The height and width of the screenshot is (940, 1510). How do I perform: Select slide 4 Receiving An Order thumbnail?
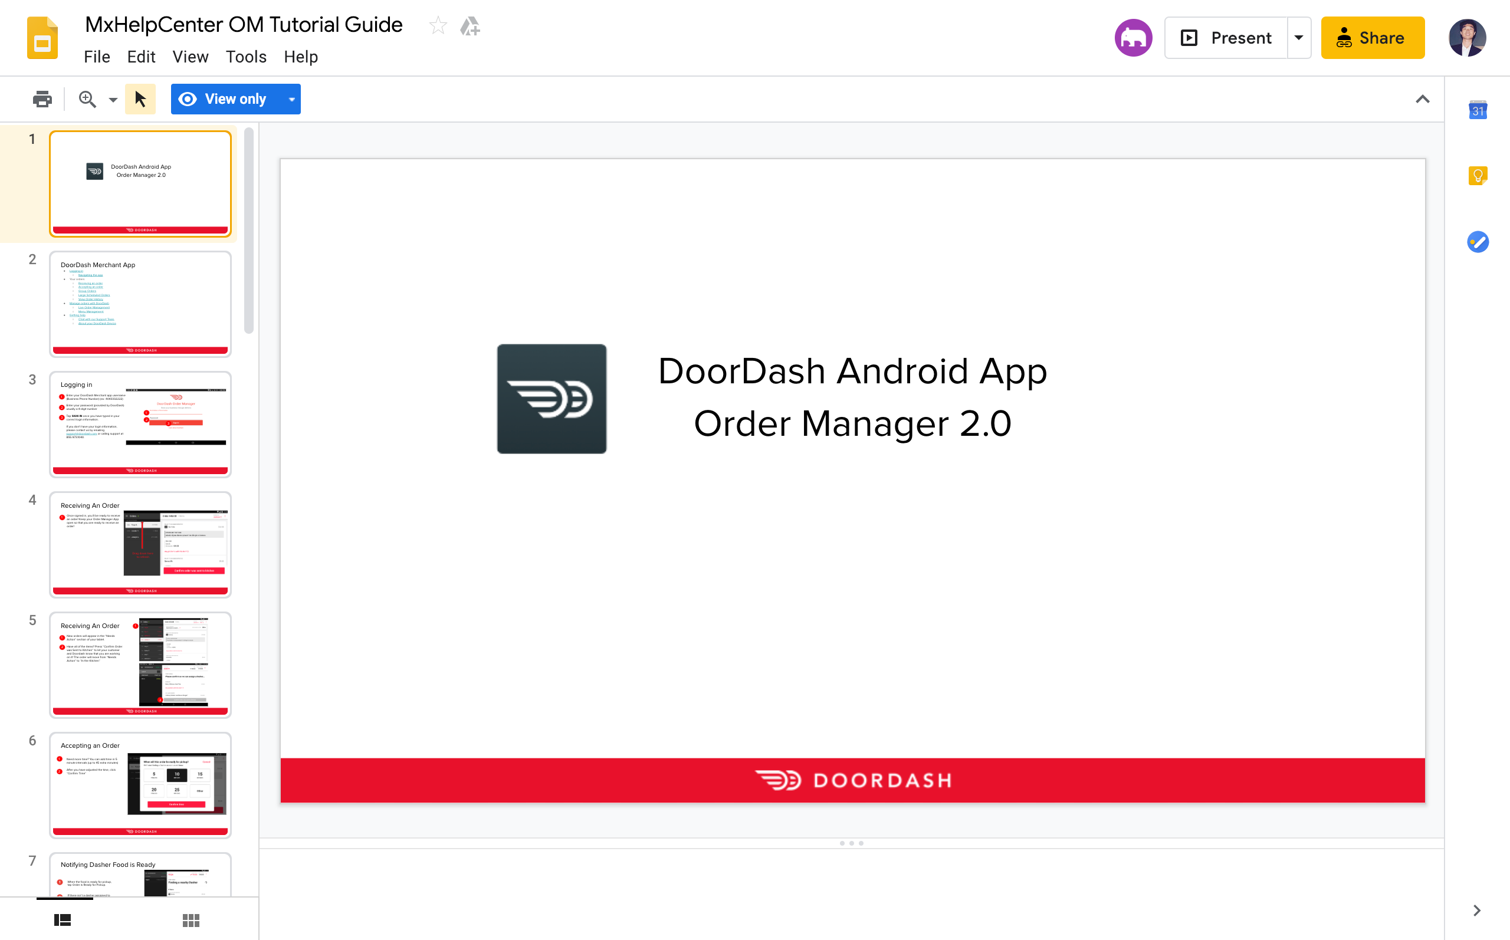[140, 545]
